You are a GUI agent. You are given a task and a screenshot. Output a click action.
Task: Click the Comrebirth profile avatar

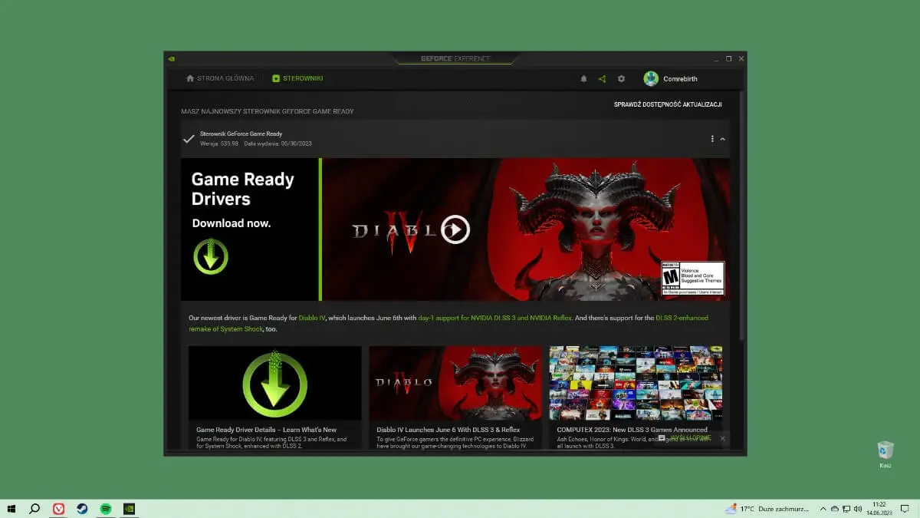[651, 78]
